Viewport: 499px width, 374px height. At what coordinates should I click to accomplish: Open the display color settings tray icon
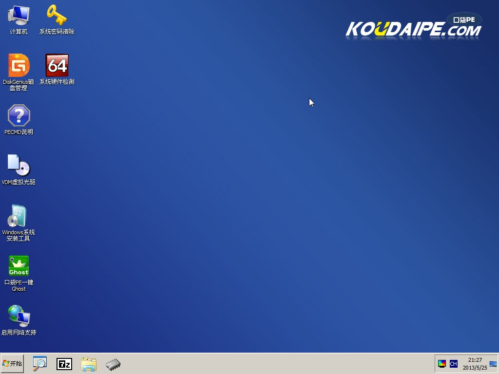click(x=442, y=363)
